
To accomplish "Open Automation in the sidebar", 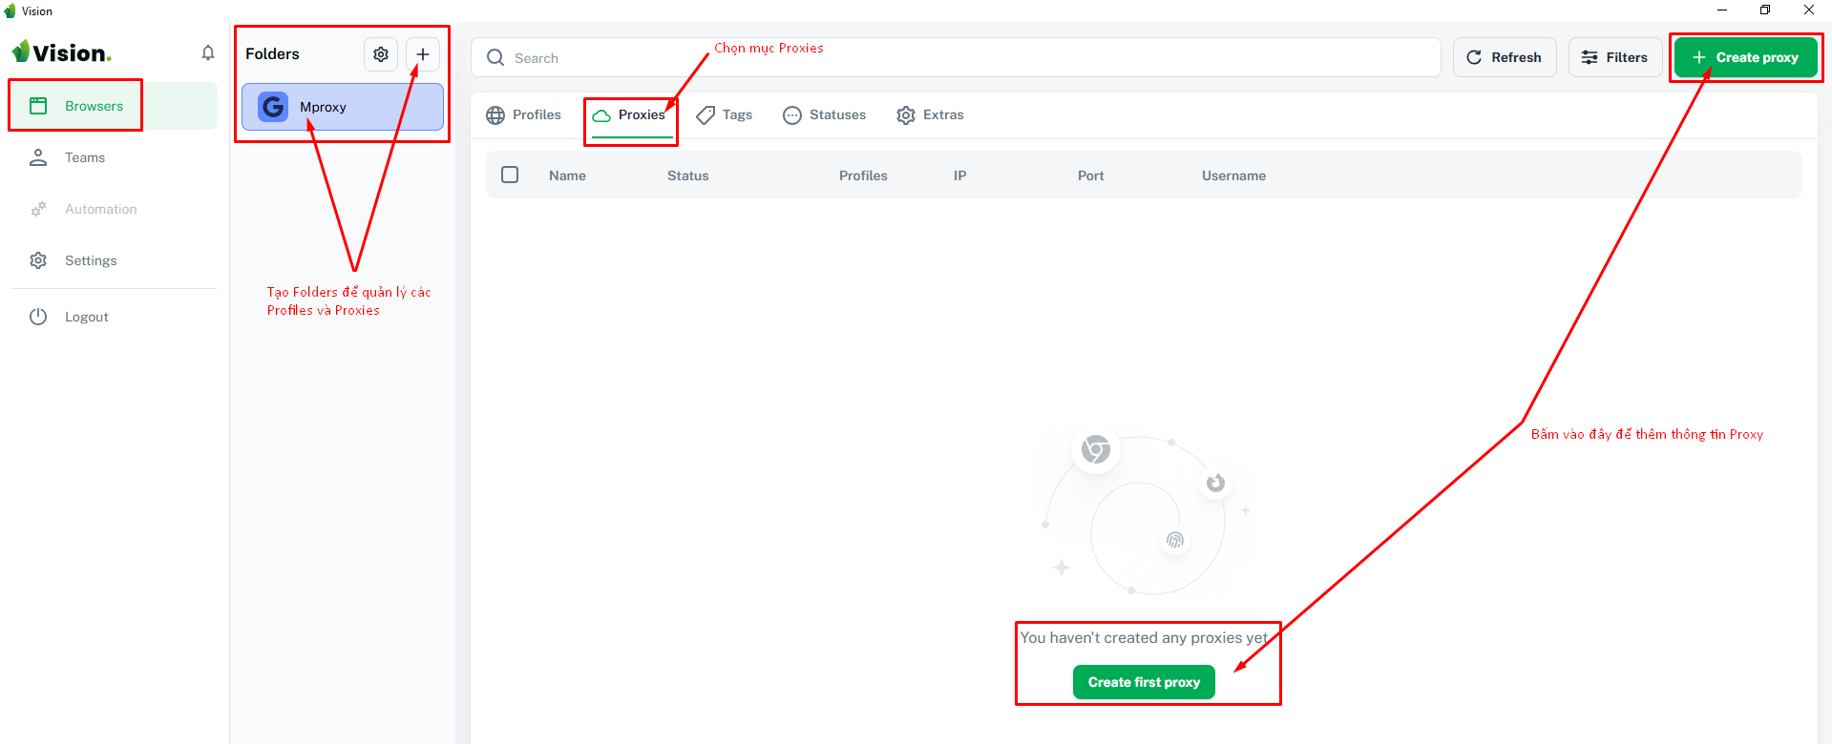I will coord(100,209).
